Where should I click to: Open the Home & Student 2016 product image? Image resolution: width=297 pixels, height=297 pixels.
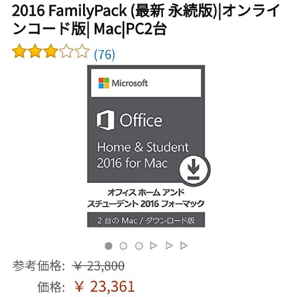(x=146, y=146)
